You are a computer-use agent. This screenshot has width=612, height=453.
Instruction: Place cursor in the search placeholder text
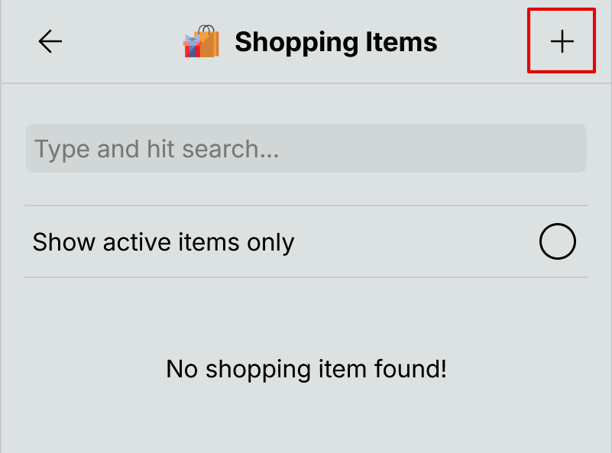click(x=157, y=148)
